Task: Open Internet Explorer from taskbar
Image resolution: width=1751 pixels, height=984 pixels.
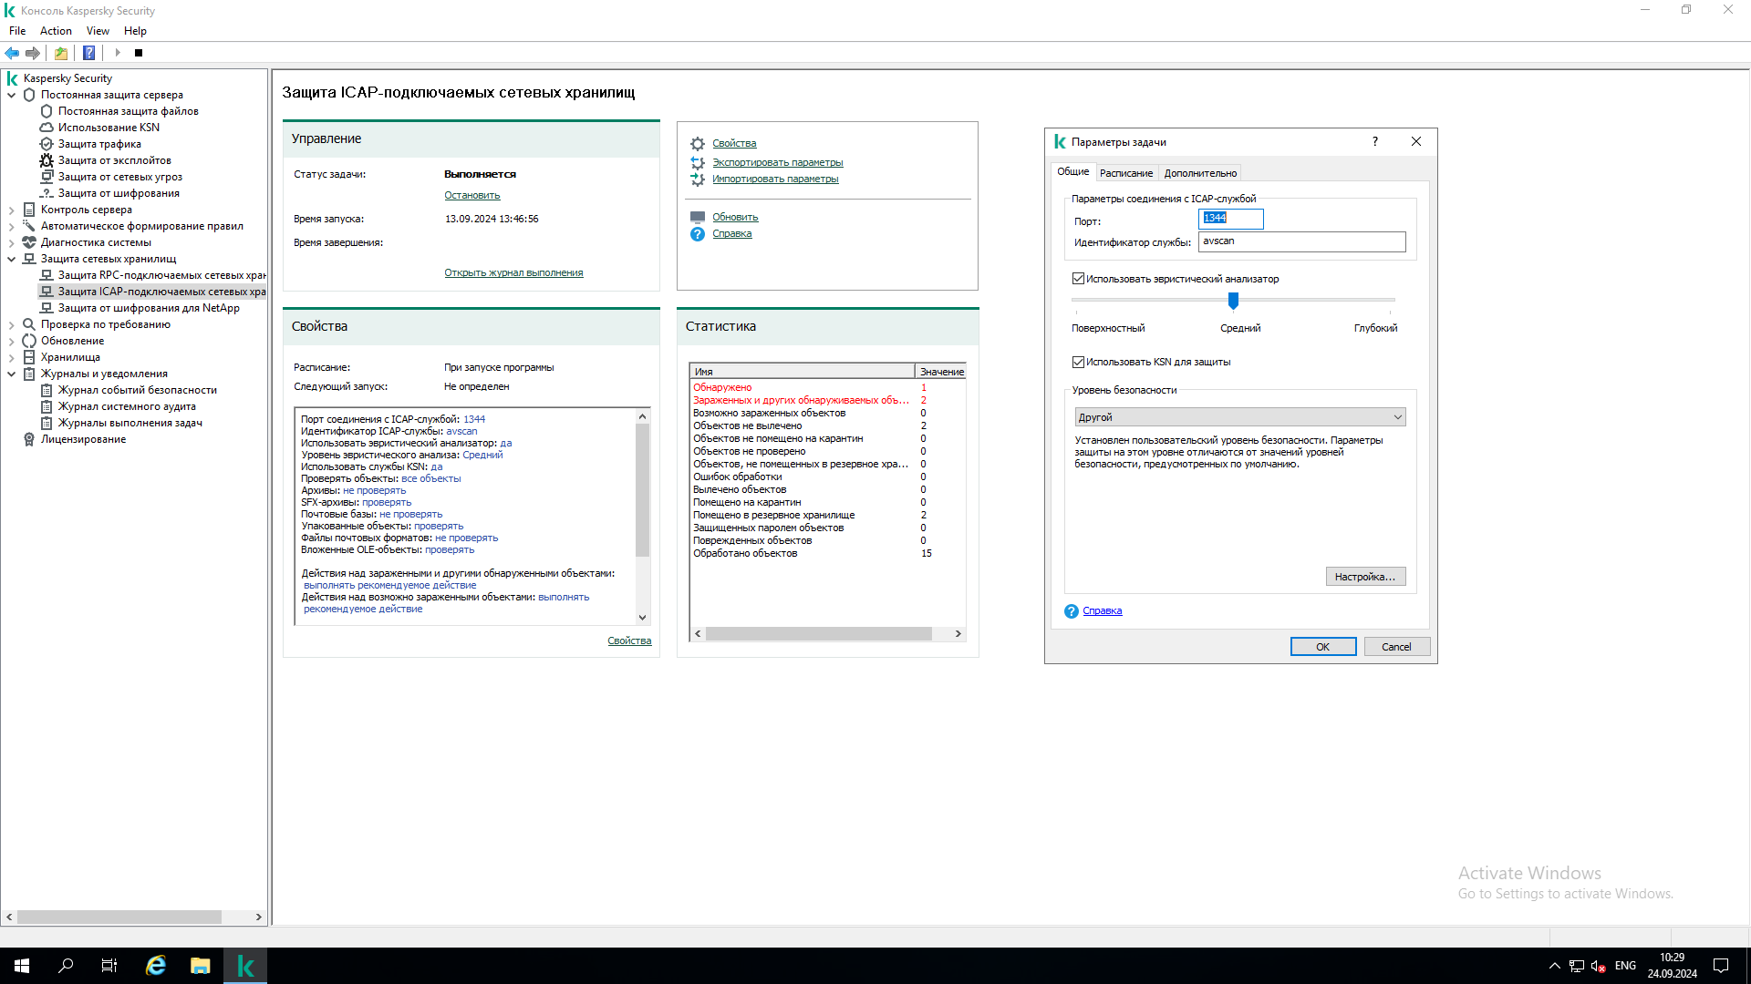Action: pos(156,966)
